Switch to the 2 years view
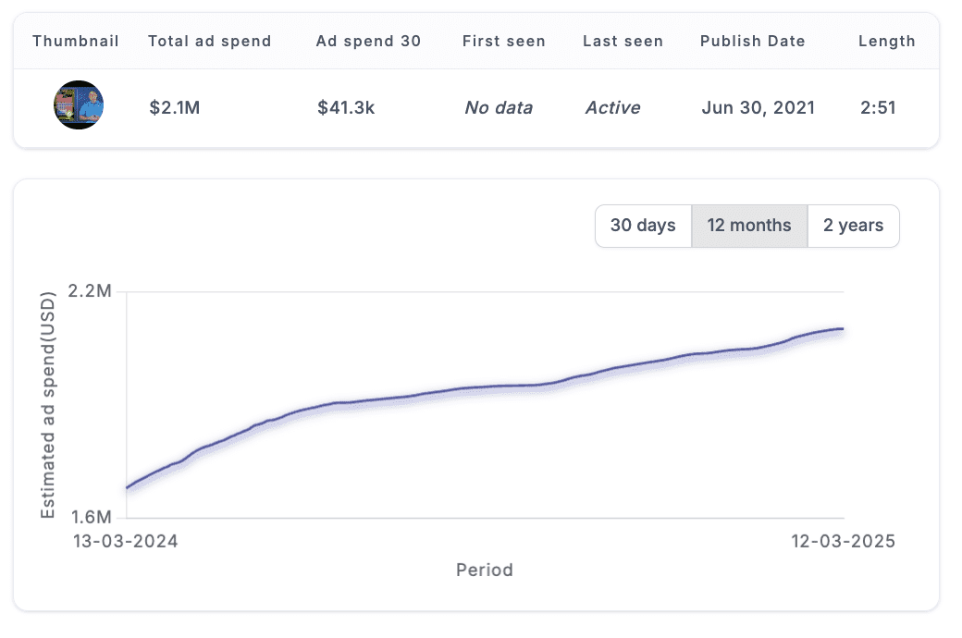Image resolution: width=962 pixels, height=638 pixels. (x=853, y=225)
